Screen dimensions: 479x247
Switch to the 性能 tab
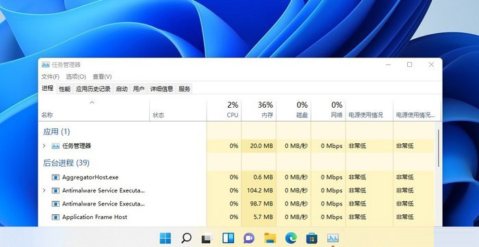(64, 89)
